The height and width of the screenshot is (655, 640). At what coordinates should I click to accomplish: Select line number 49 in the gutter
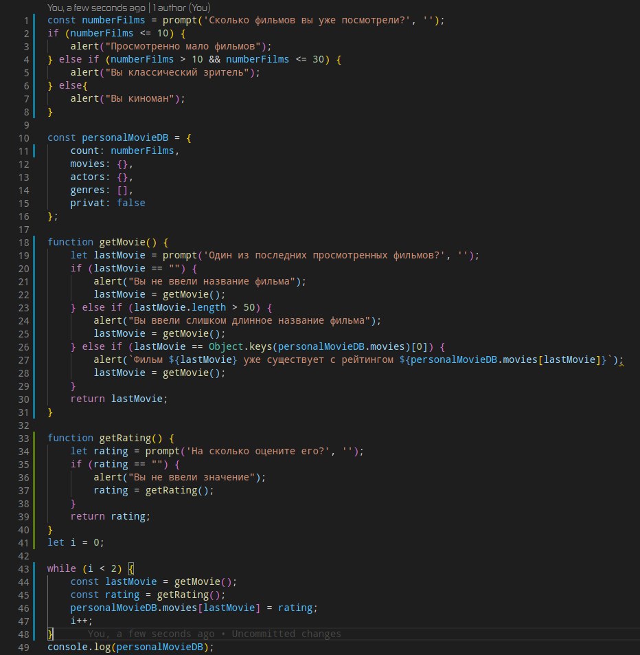(24, 647)
